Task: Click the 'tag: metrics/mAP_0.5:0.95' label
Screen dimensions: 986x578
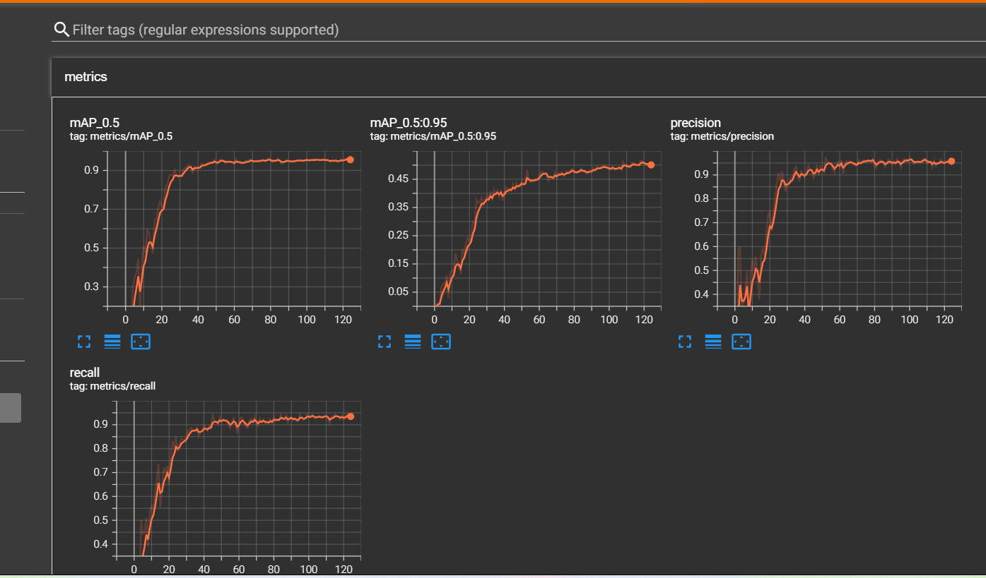Action: 433,136
